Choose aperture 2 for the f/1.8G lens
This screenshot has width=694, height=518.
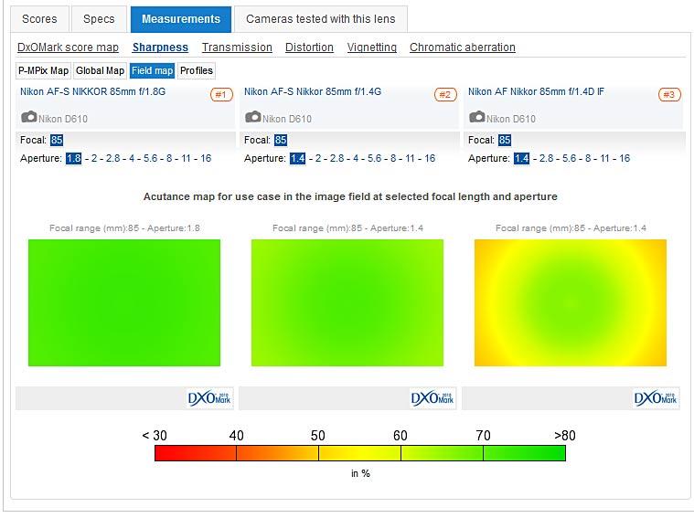click(x=94, y=158)
